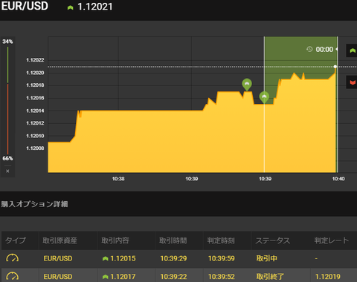
Task: Click the 取引中 status cell
Action: 267,258
